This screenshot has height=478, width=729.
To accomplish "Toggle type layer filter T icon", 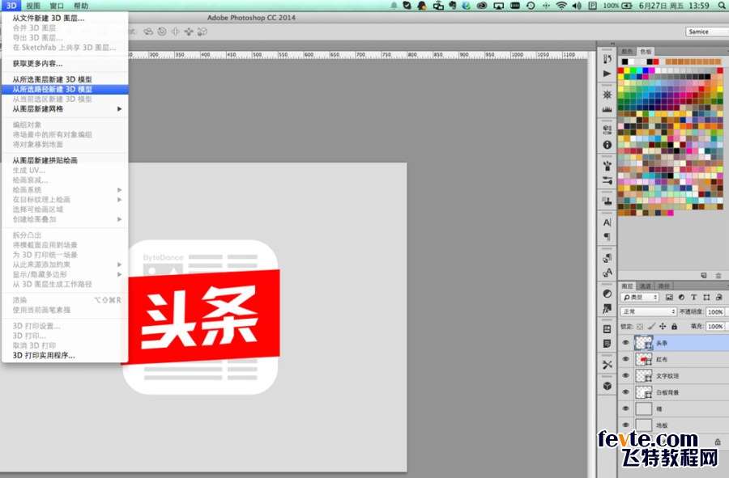I will [x=693, y=297].
